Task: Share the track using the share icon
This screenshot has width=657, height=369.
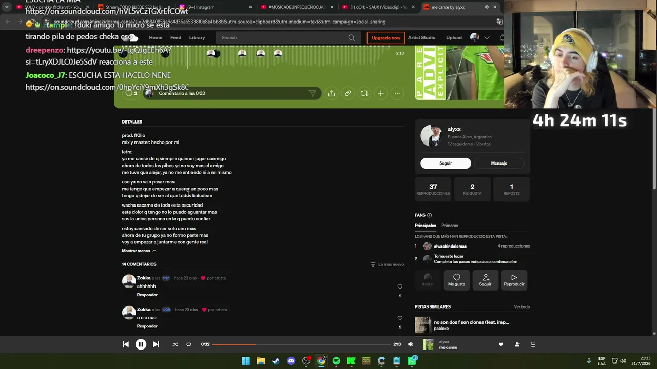Action: click(332, 93)
